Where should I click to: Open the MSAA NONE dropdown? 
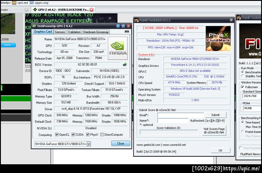(x=252, y=108)
